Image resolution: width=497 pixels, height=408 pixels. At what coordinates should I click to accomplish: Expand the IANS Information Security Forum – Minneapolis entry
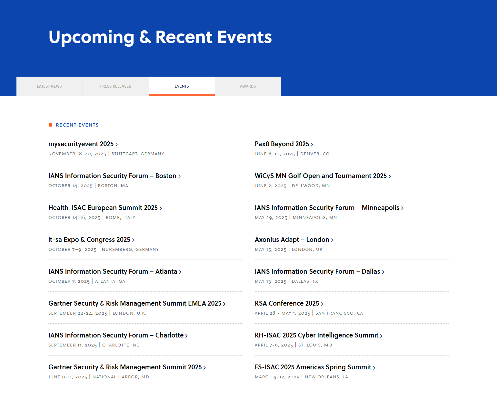pos(327,208)
